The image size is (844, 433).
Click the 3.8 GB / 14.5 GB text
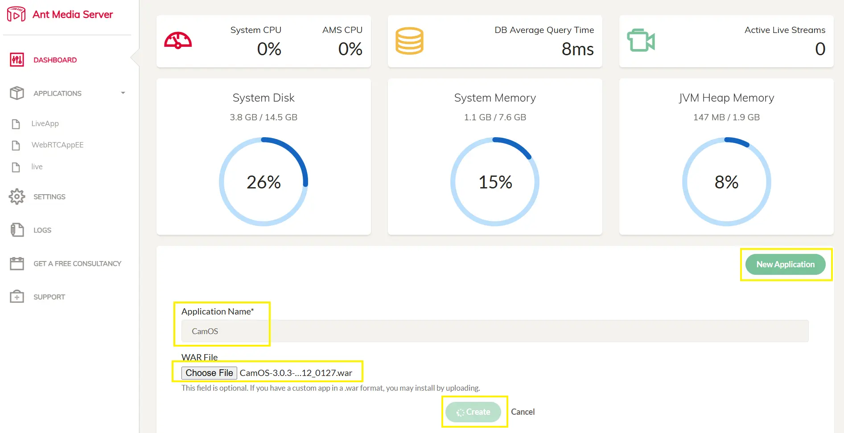click(263, 117)
